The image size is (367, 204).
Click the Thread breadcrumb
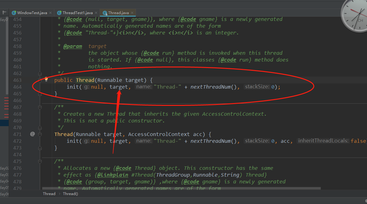pyautogui.click(x=49, y=194)
